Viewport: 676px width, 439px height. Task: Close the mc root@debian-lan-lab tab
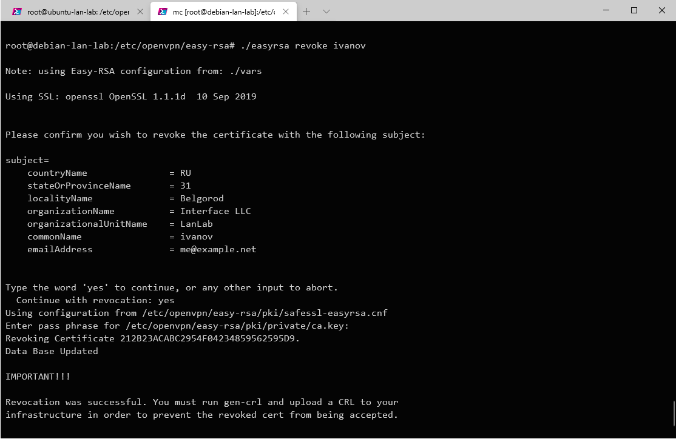286,12
